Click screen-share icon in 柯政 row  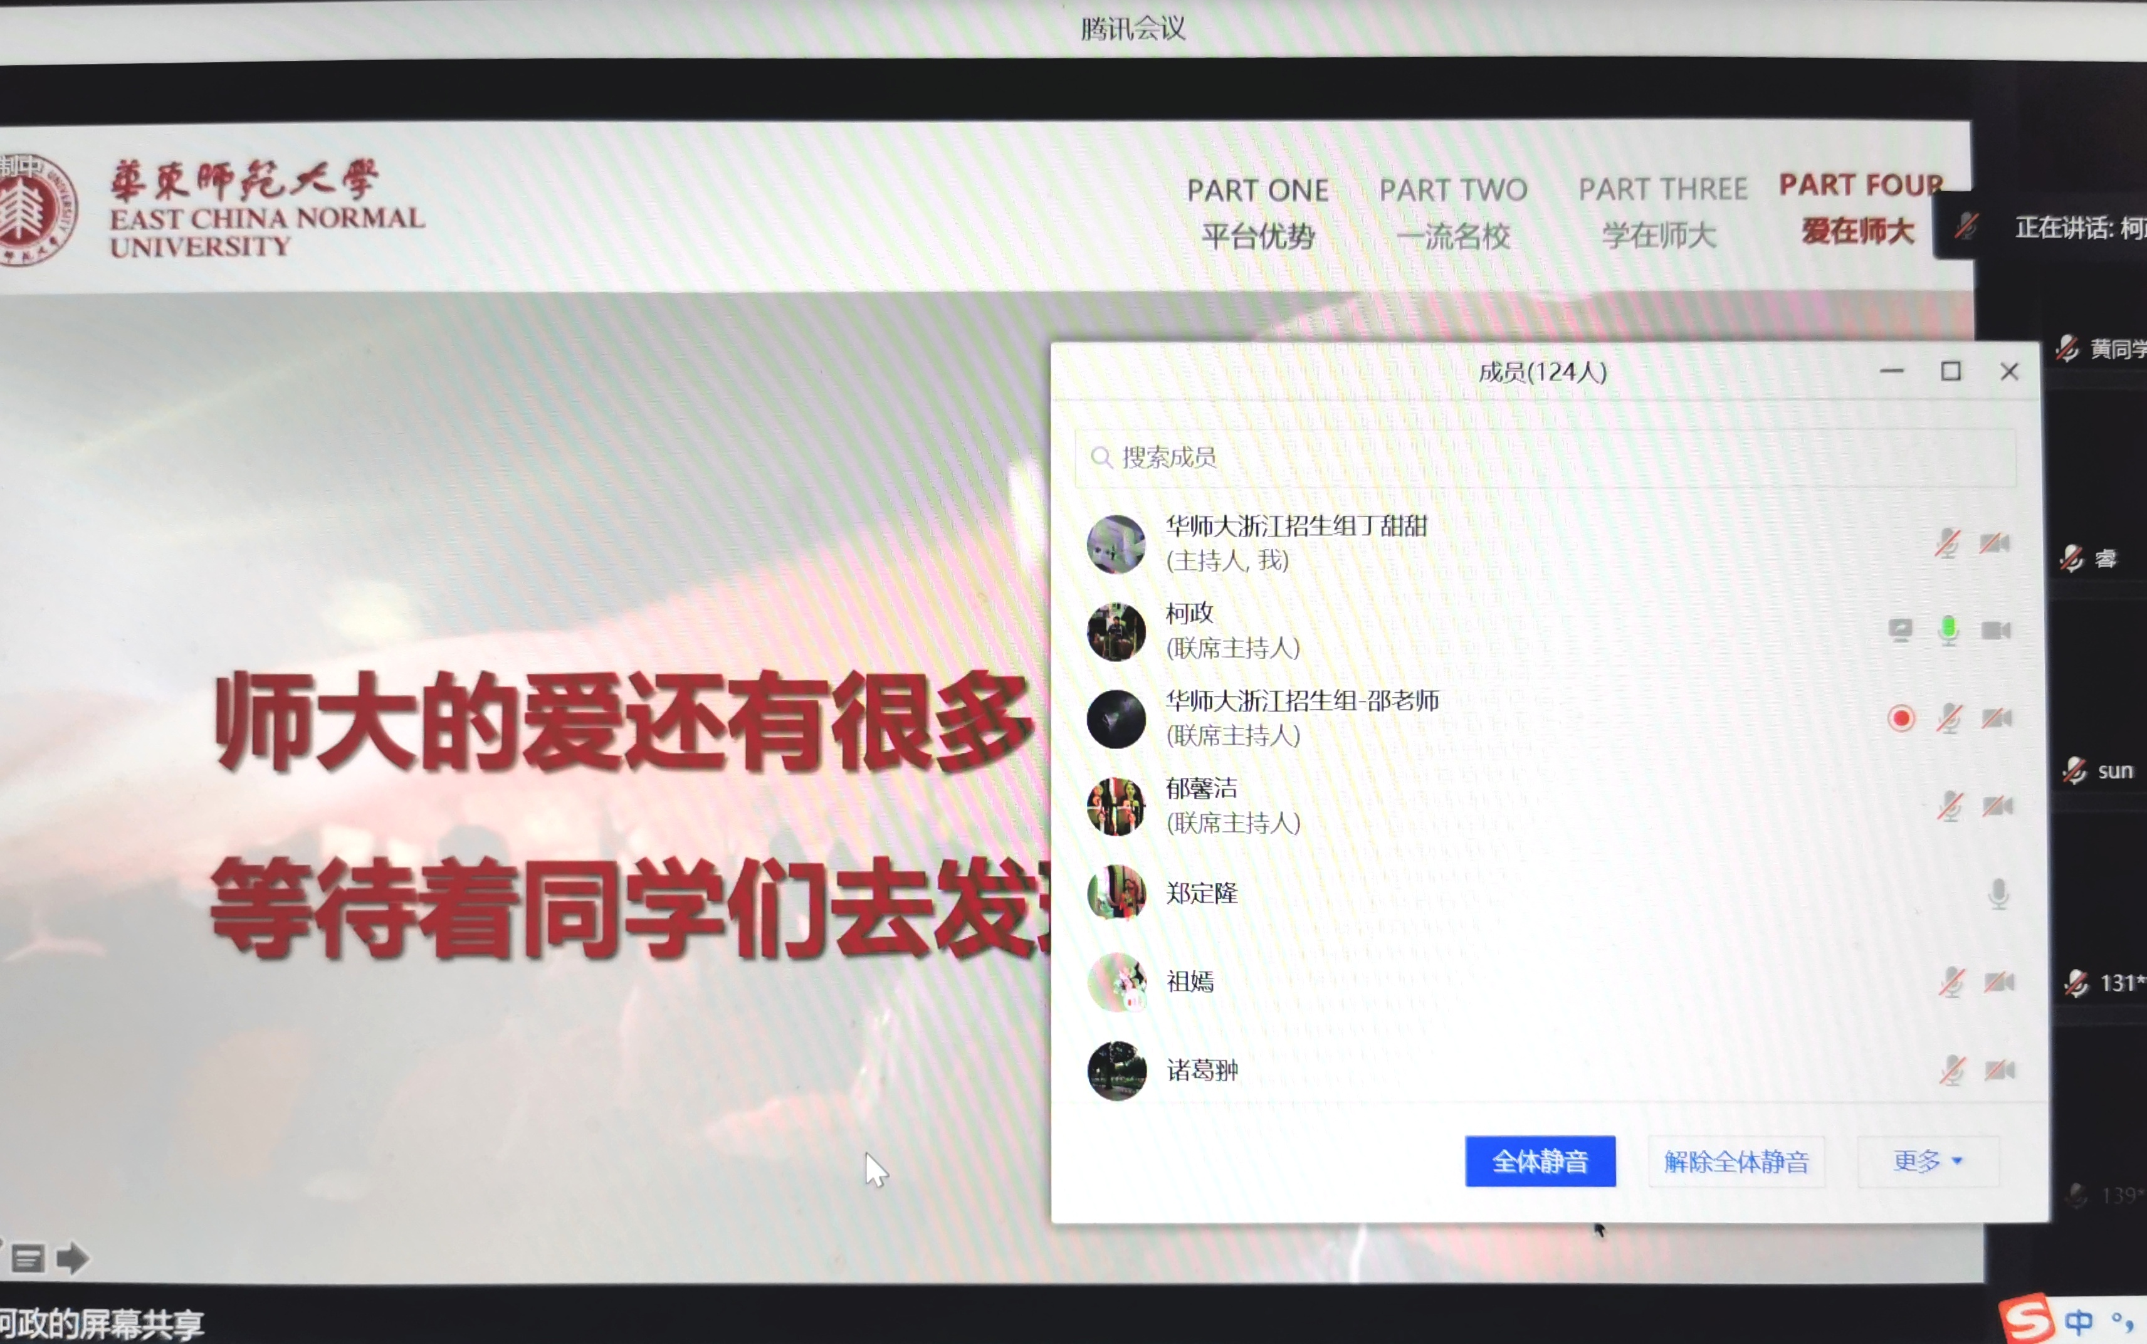[1900, 630]
